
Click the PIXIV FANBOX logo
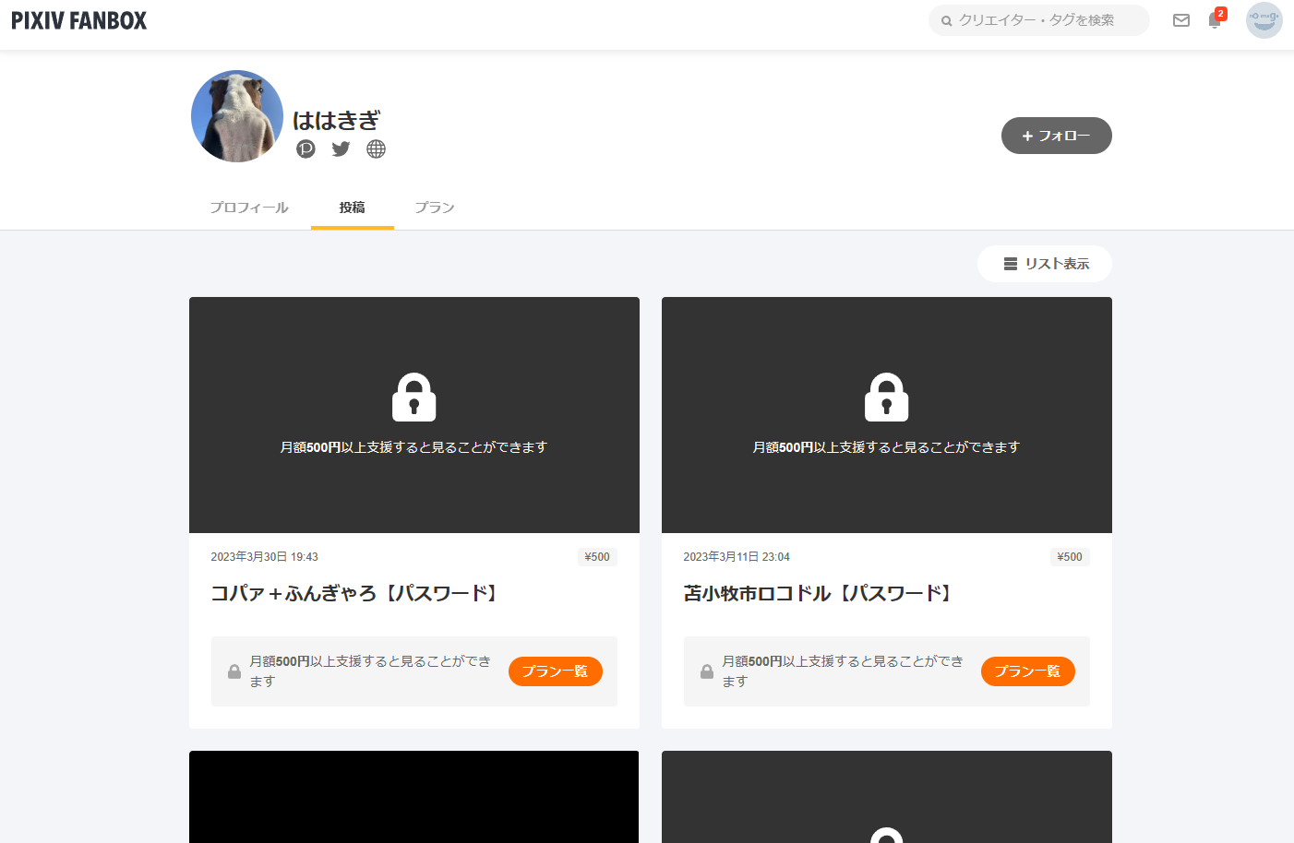point(79,20)
